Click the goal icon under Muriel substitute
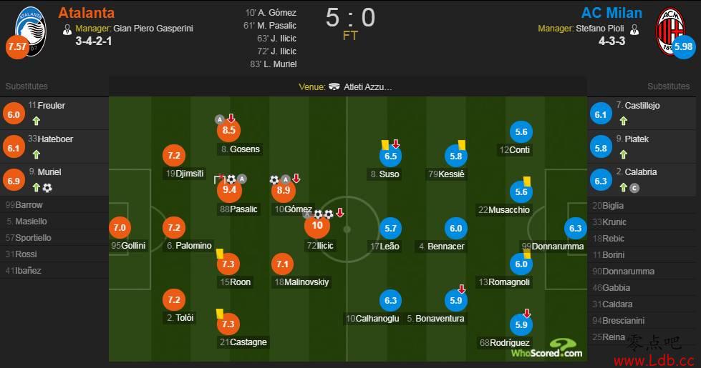Image resolution: width=701 pixels, height=368 pixels. coord(47,188)
